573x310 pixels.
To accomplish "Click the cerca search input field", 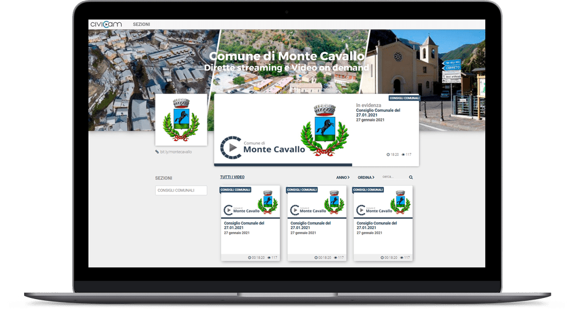I will pyautogui.click(x=395, y=177).
